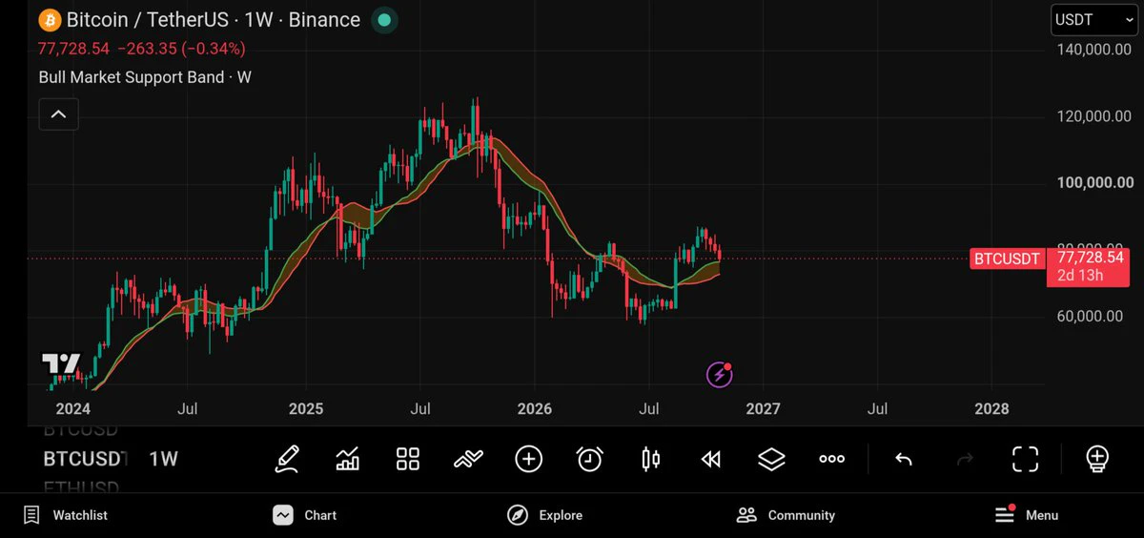The width and height of the screenshot is (1144, 538).
Task: Tap the 2026 label on time axis
Action: point(534,409)
